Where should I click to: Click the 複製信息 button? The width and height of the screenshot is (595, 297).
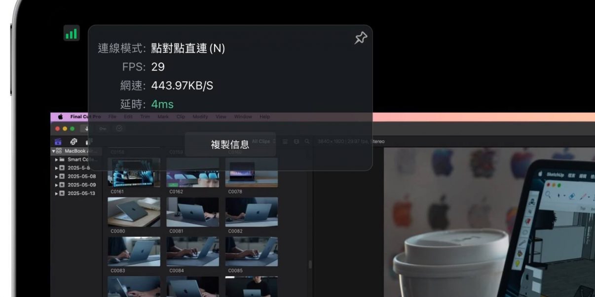click(230, 144)
